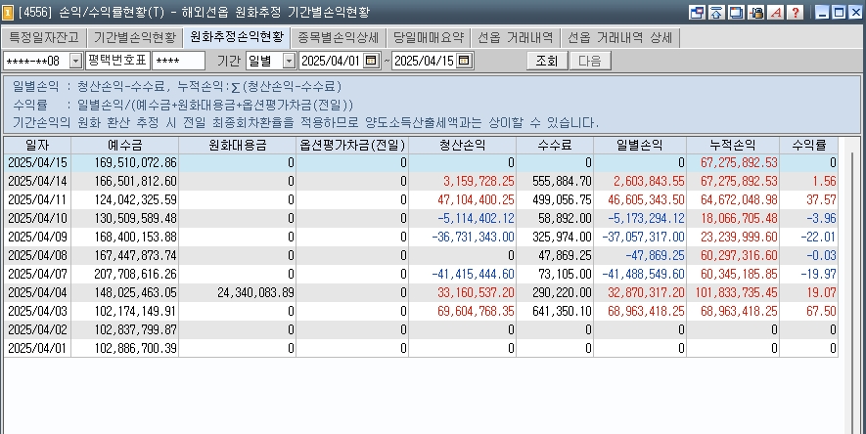Switch to the 선옵 거래내역 tab

pos(516,37)
